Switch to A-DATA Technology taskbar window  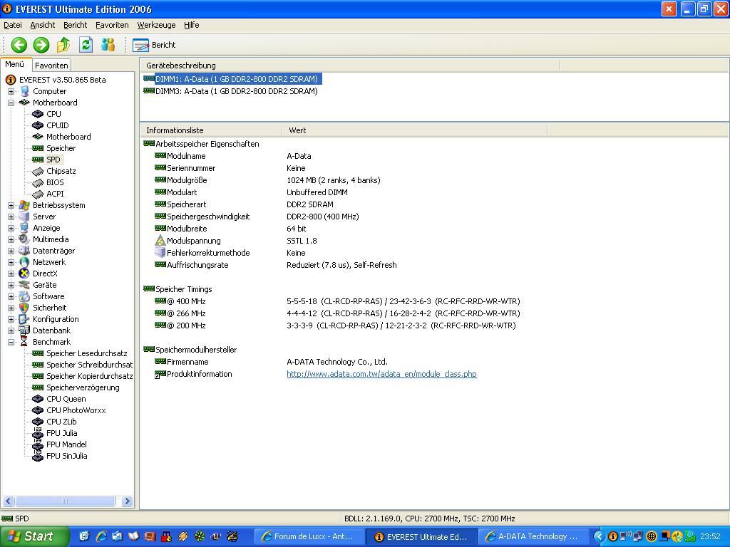point(533,537)
